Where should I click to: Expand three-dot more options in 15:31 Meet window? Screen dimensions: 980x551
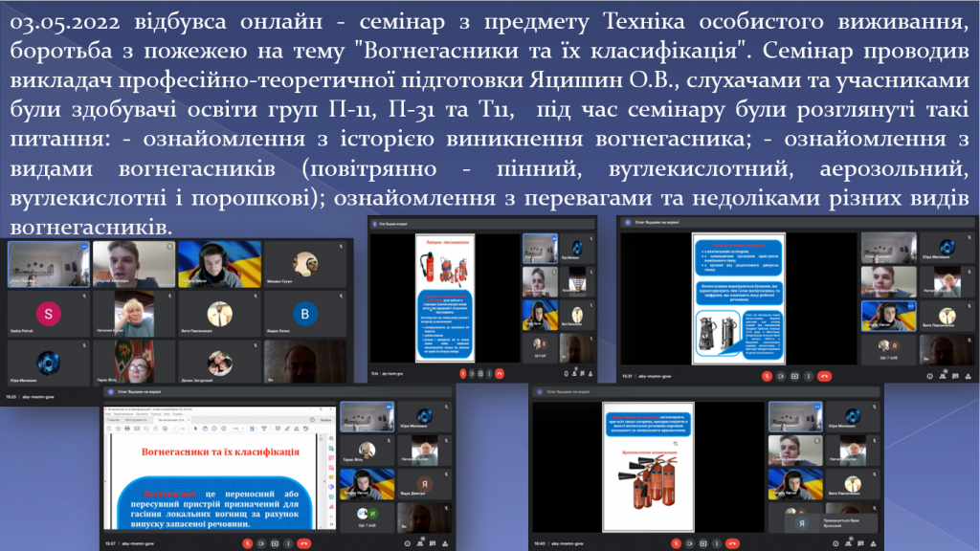pyautogui.click(x=810, y=376)
